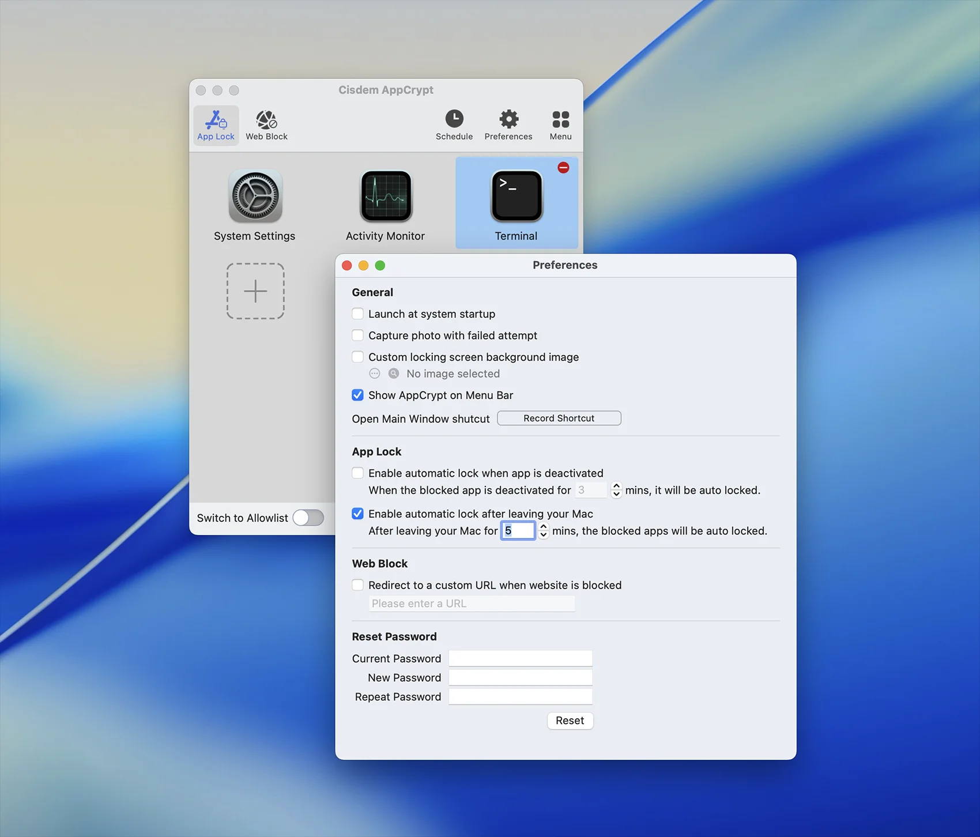Click the deactivated-minutes stepper arrows
980x837 pixels.
(616, 490)
